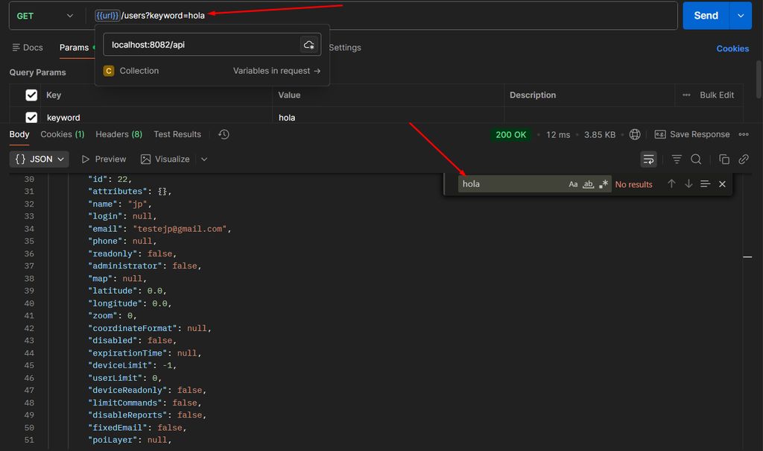
Task: Click the hola value cell
Action: (x=387, y=117)
